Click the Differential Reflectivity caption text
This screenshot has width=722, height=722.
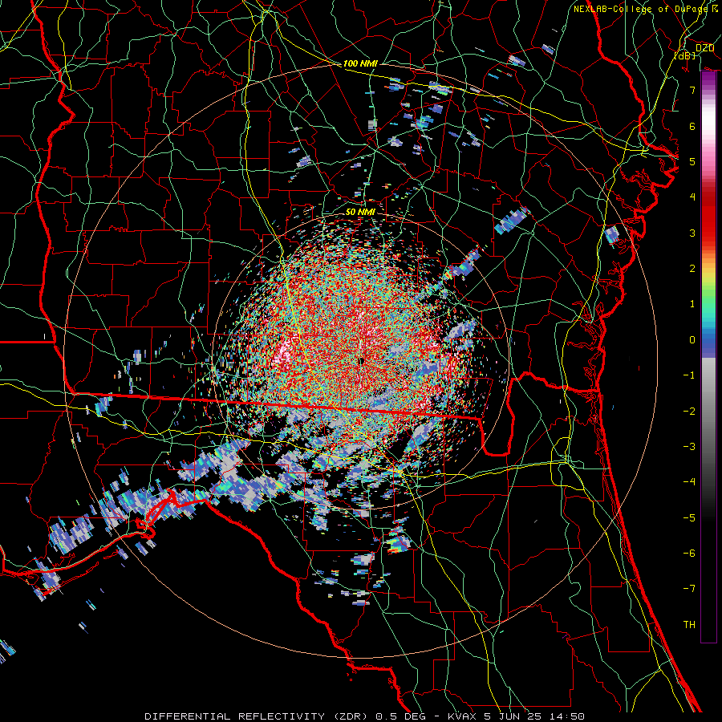pos(365,716)
